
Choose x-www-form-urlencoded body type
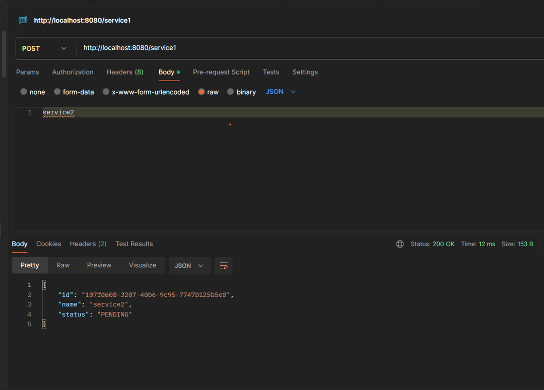pyautogui.click(x=106, y=92)
